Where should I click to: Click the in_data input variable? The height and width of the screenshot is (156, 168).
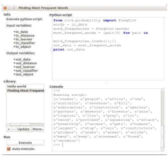coord(22,32)
